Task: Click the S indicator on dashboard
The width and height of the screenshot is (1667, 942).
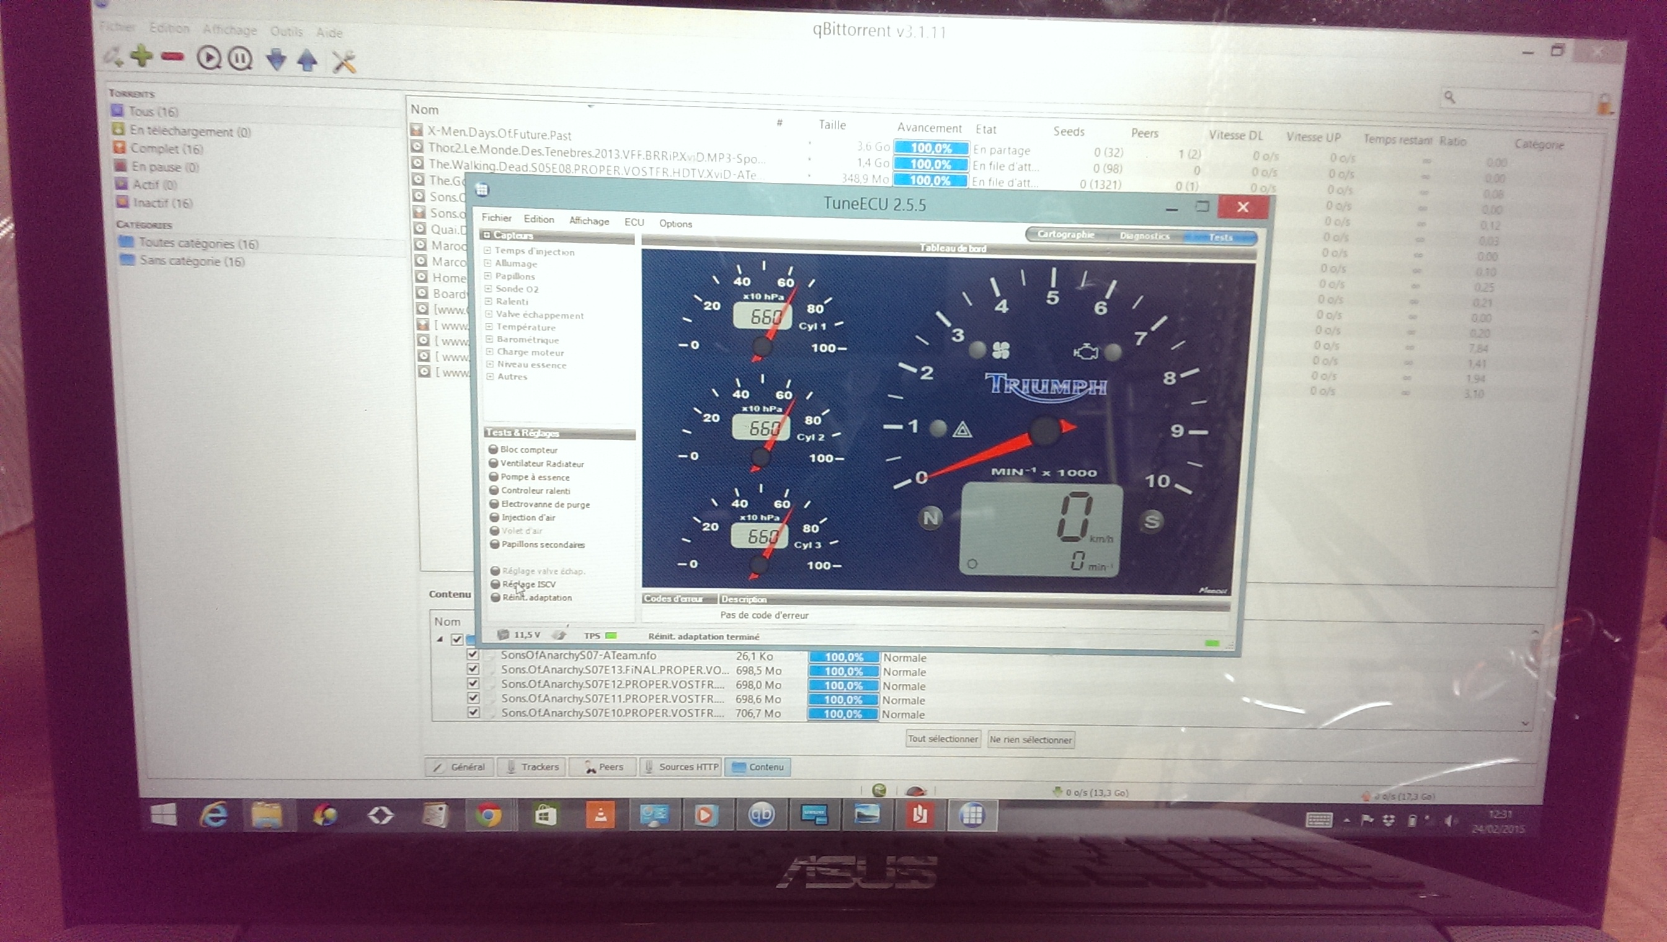Action: [1150, 521]
